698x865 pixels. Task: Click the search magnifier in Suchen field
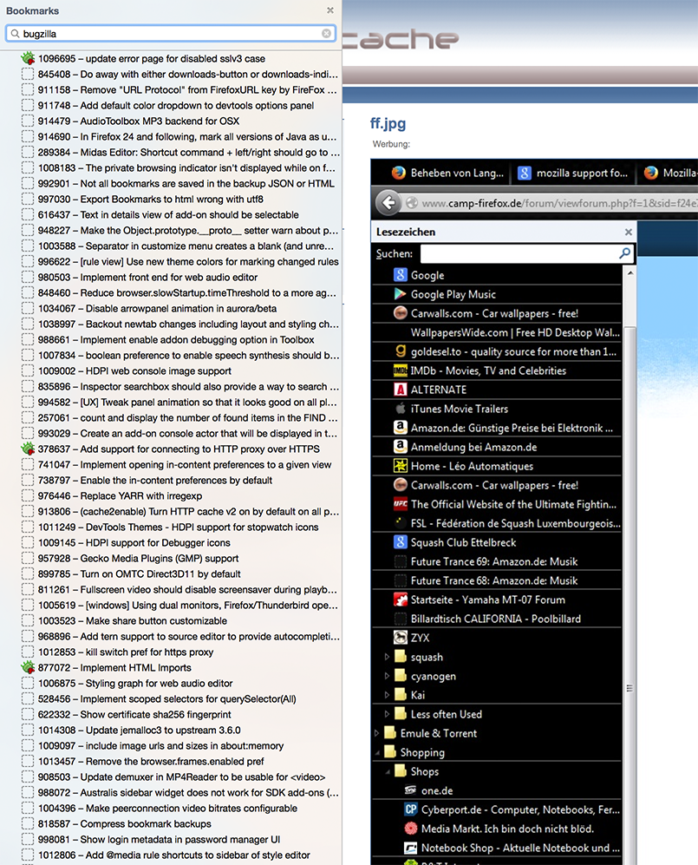coord(624,253)
